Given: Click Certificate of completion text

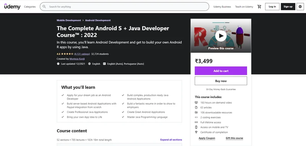Looking at the screenshot, I should [214, 132].
